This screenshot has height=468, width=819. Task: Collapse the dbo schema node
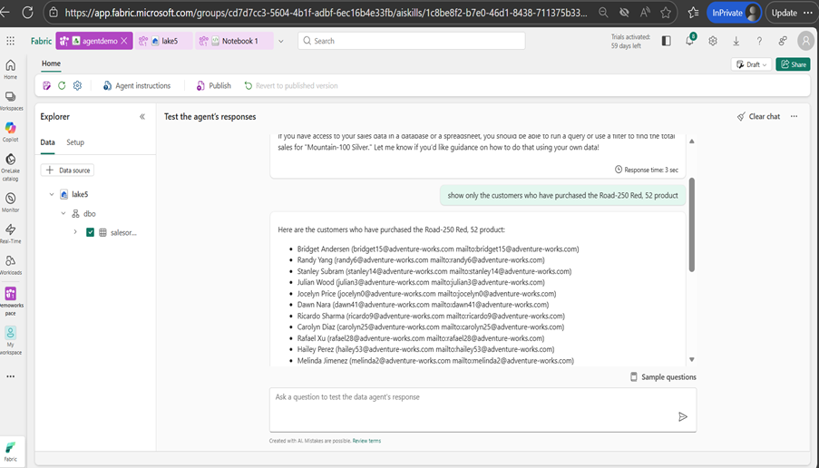click(63, 214)
